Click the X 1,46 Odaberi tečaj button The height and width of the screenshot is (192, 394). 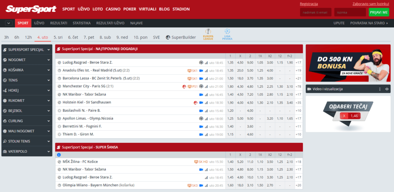[350, 116]
